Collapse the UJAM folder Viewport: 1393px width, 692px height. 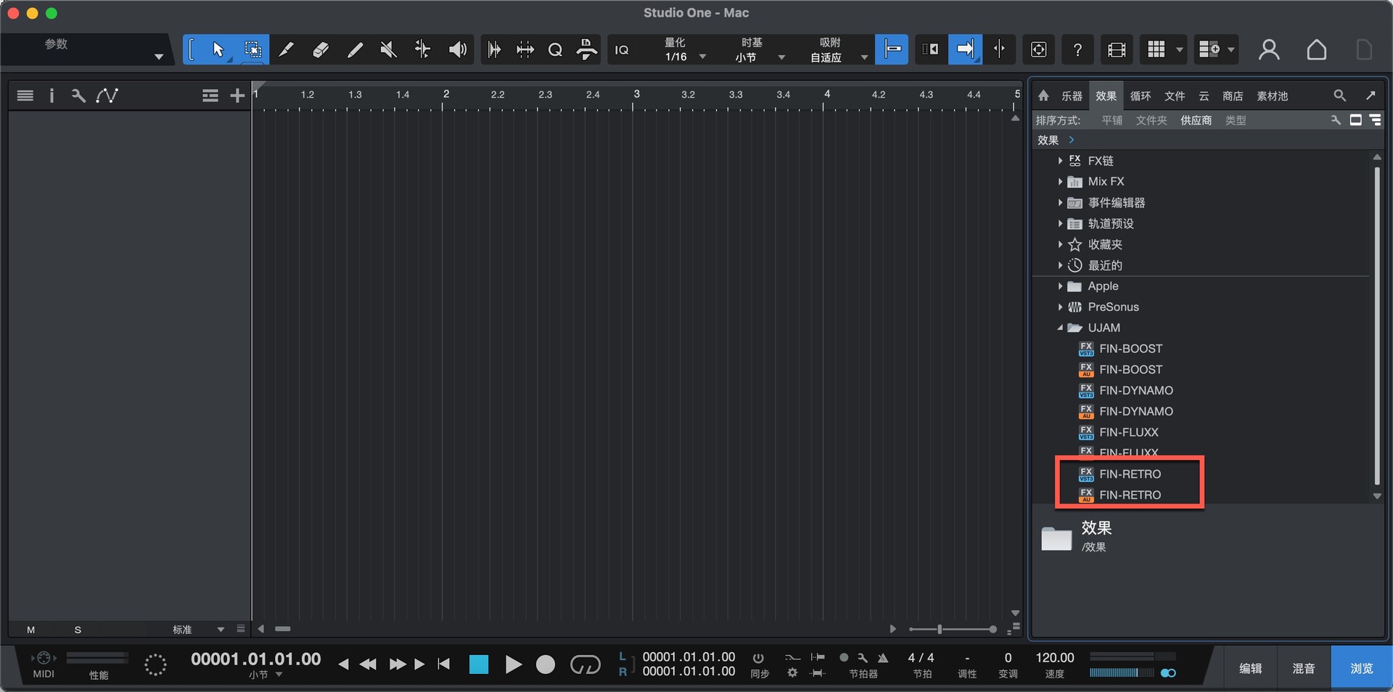(x=1060, y=328)
